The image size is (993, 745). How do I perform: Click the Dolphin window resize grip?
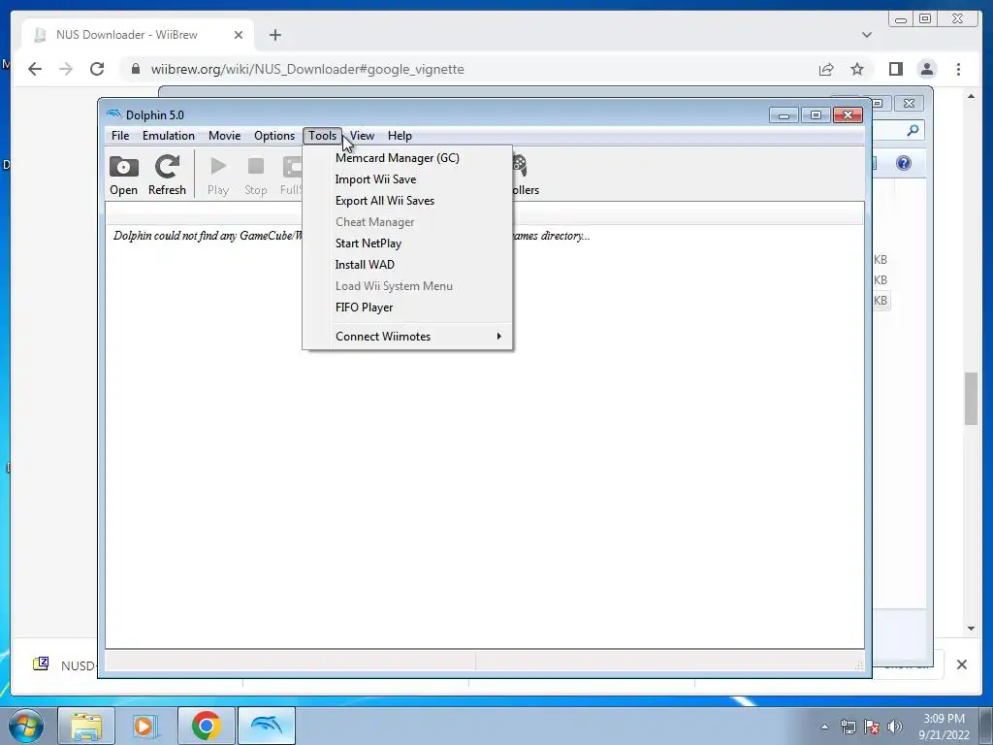(x=859, y=665)
